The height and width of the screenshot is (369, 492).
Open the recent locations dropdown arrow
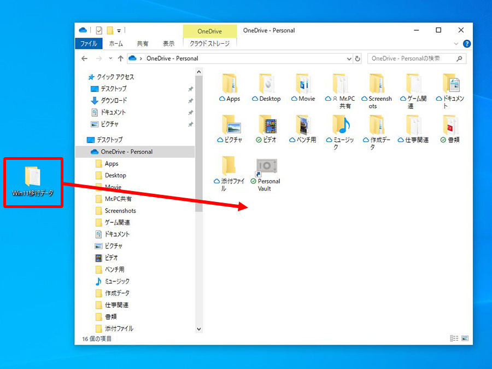pyautogui.click(x=110, y=59)
